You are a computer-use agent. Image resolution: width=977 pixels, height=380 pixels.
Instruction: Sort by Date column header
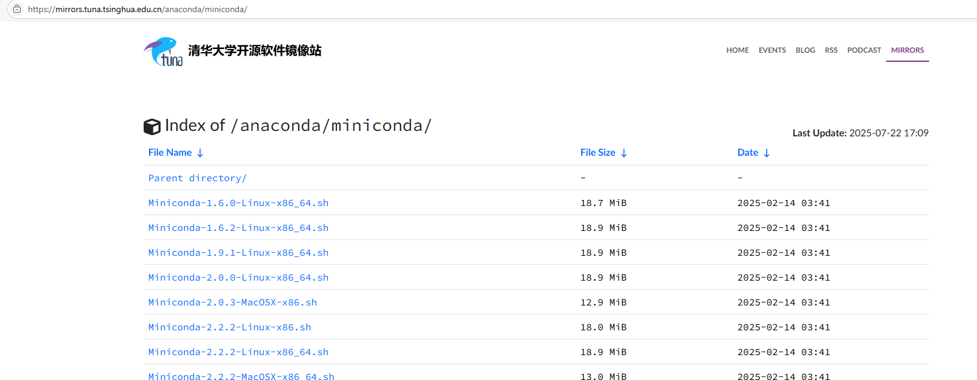(748, 153)
